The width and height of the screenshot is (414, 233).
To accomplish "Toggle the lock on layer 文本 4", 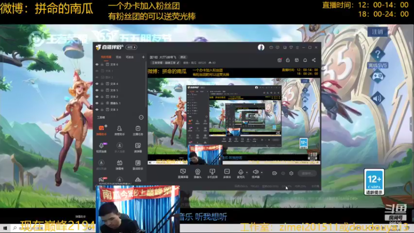I will [x=102, y=84].
